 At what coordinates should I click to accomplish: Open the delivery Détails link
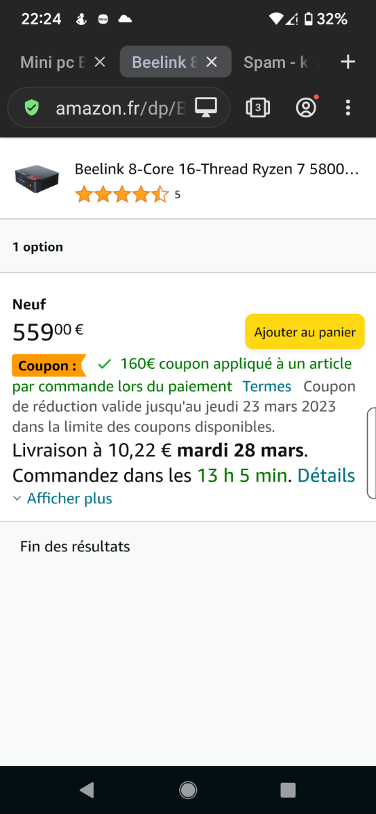pos(326,476)
